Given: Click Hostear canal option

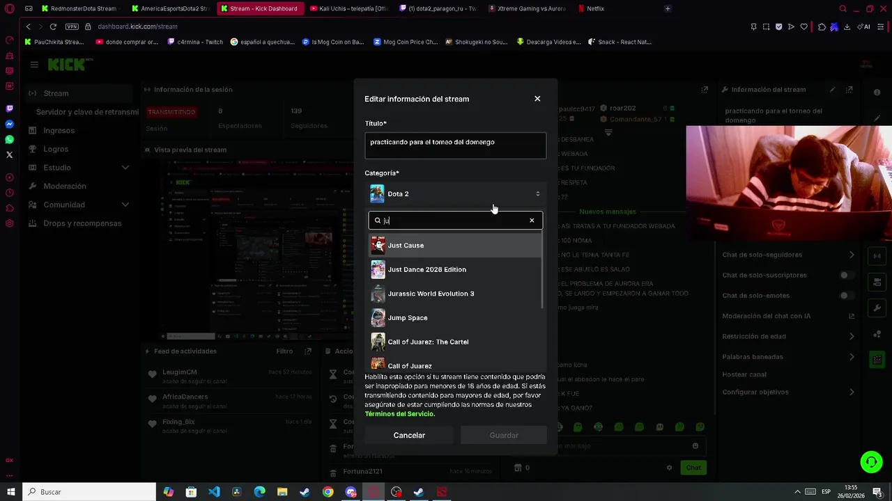Looking at the screenshot, I should point(744,374).
